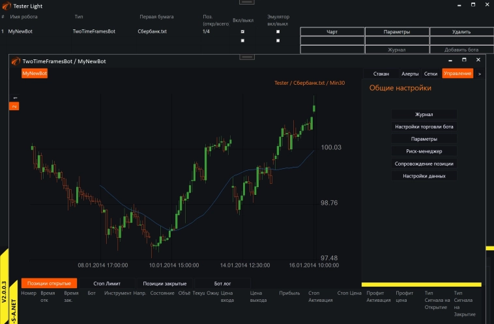
Task: Click Настройки торговли бота button
Action: (424, 126)
